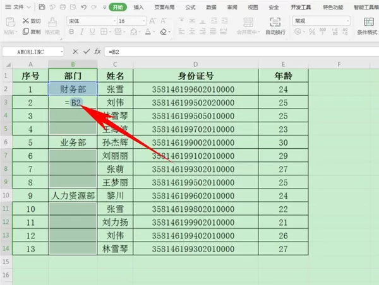Click the Undo arrow icon
The width and height of the screenshot is (379, 285).
coord(84,7)
